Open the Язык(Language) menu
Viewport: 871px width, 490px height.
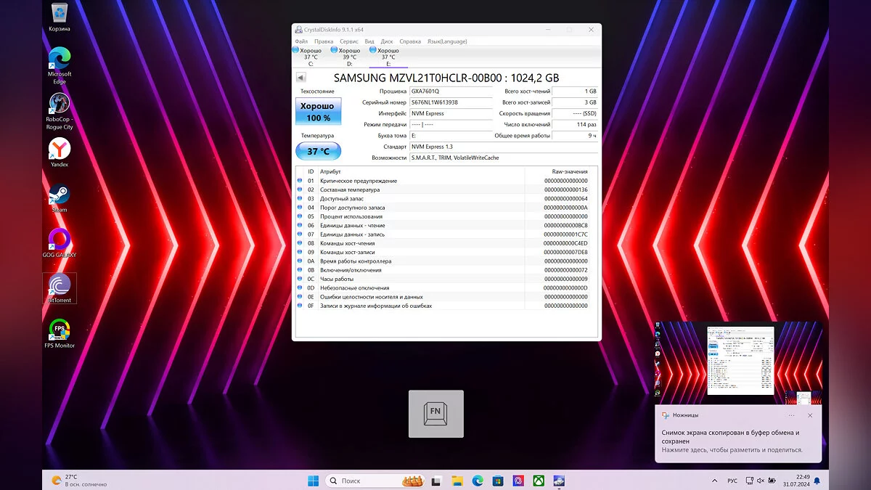click(447, 41)
